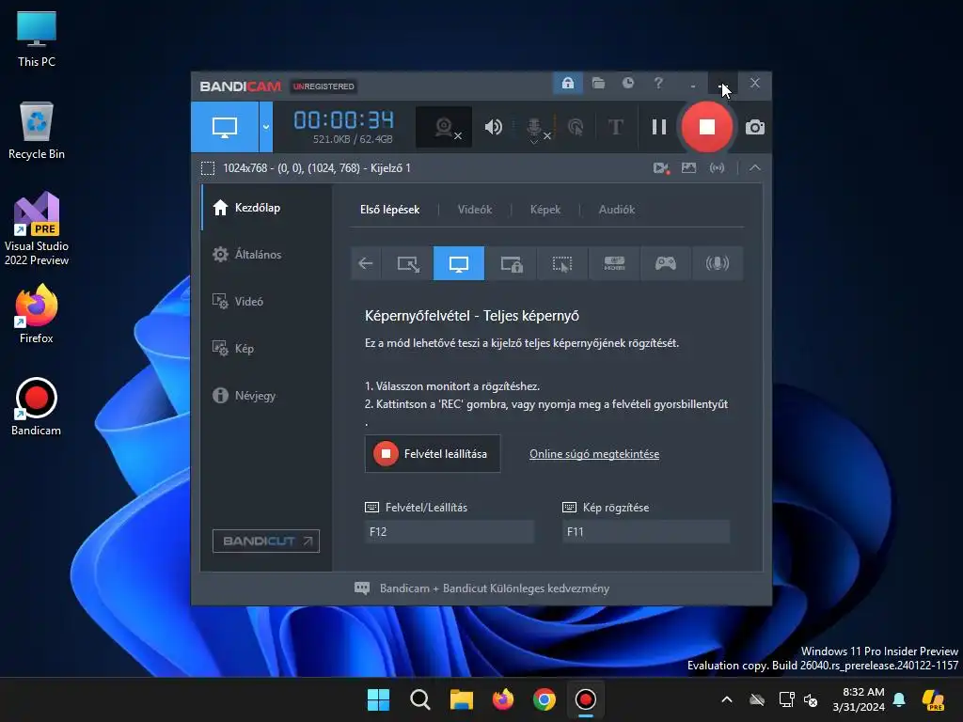Select the Visual Studio 2022 Preview shortcut

(37, 228)
